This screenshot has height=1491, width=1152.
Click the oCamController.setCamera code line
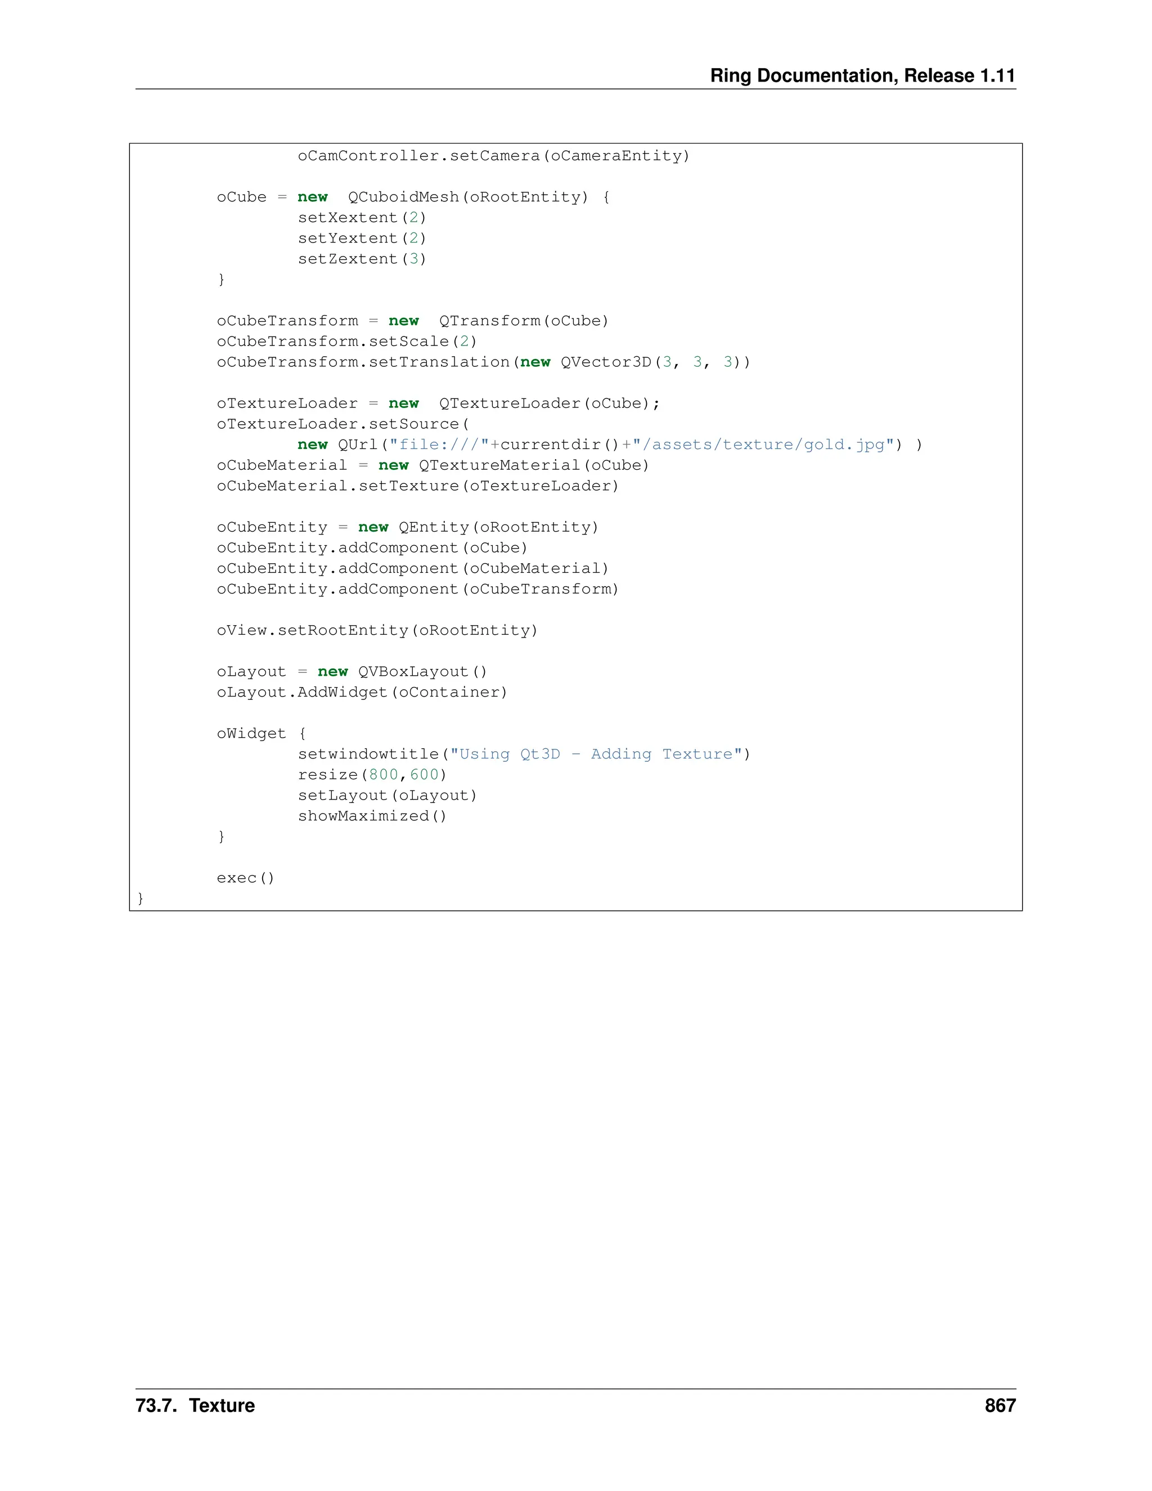tap(493, 156)
